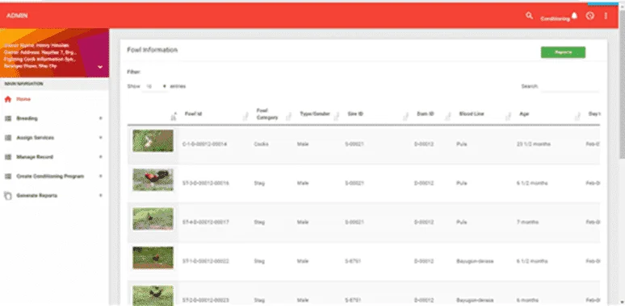Open the thumbnail of fowl C-1-D-00012-00014

coord(153,141)
